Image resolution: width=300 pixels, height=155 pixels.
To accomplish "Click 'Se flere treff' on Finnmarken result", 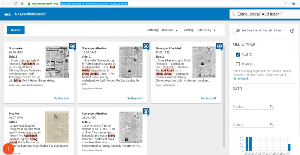I will pyautogui.click(x=61, y=98).
